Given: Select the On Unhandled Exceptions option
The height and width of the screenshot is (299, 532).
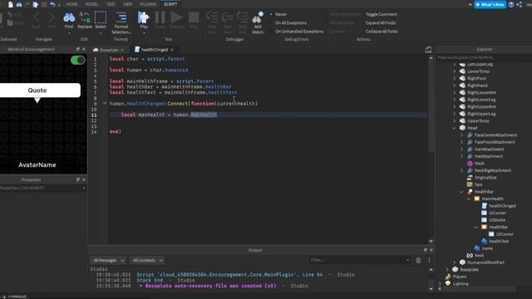Looking at the screenshot, I should click(x=299, y=32).
